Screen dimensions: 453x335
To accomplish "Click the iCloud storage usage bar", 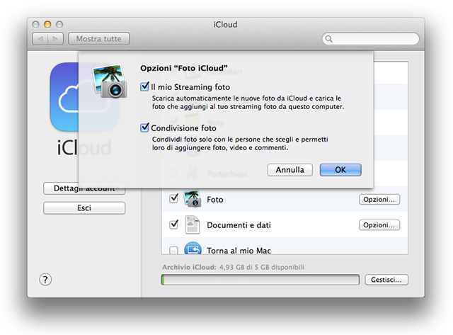I will point(260,280).
